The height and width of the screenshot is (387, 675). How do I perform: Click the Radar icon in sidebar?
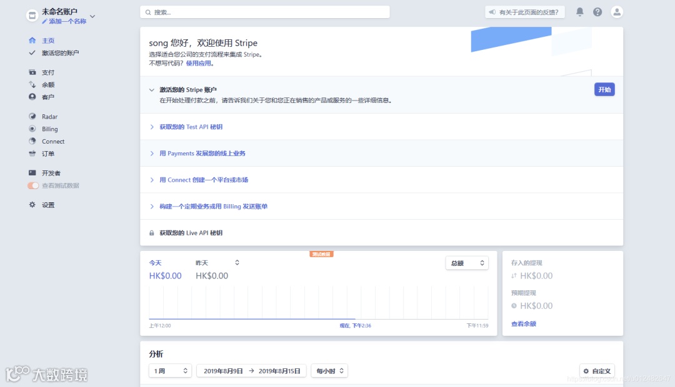click(32, 116)
